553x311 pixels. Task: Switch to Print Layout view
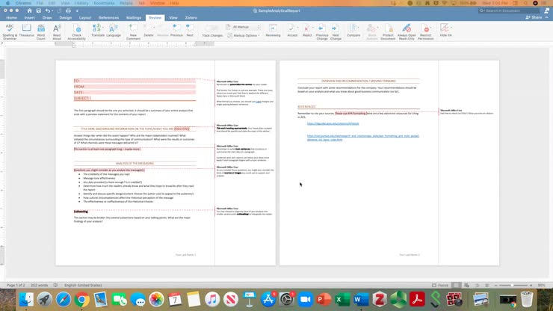[457, 286]
